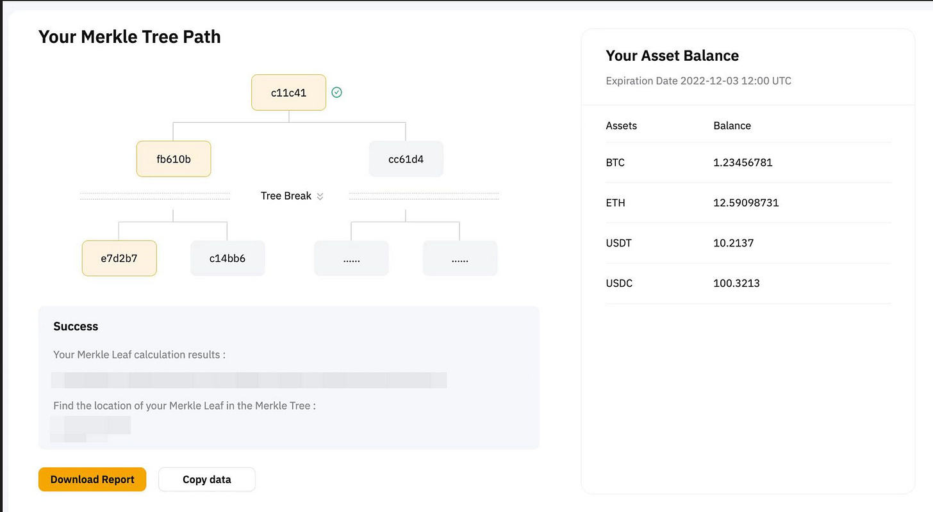Select the root node c11c41
This screenshot has height=512, width=933.
coord(288,93)
